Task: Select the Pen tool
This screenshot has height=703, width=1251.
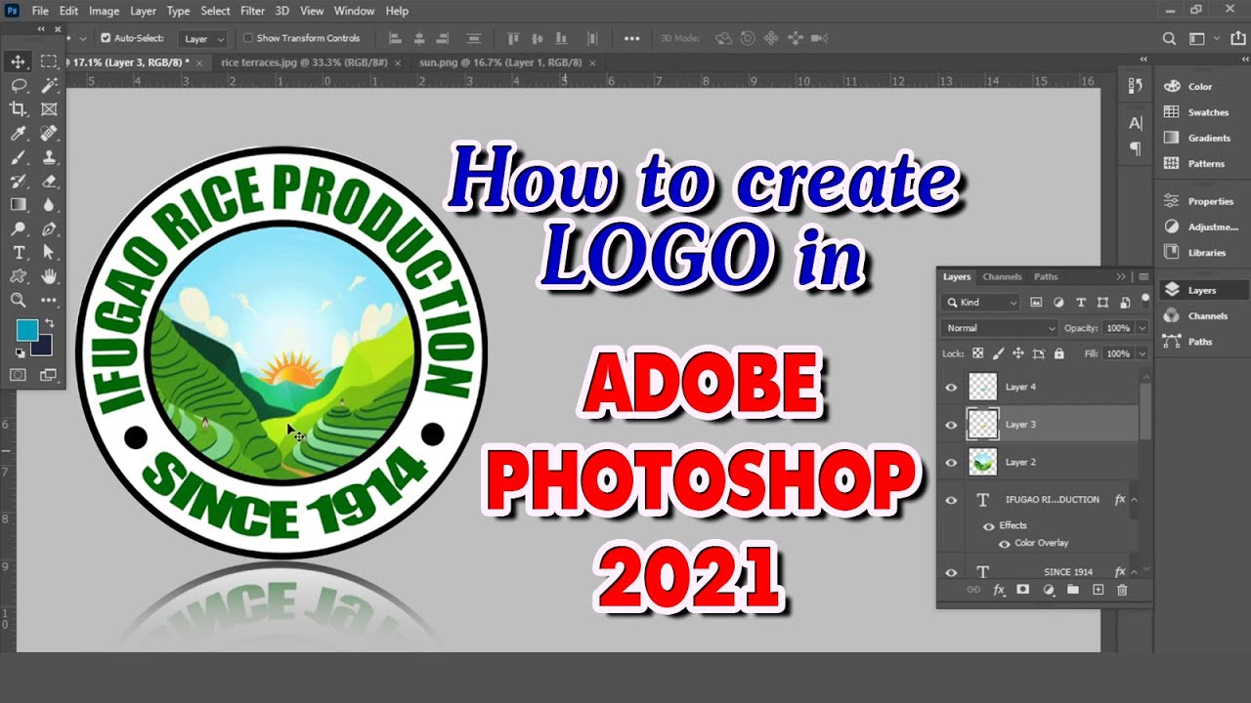Action: [49, 228]
